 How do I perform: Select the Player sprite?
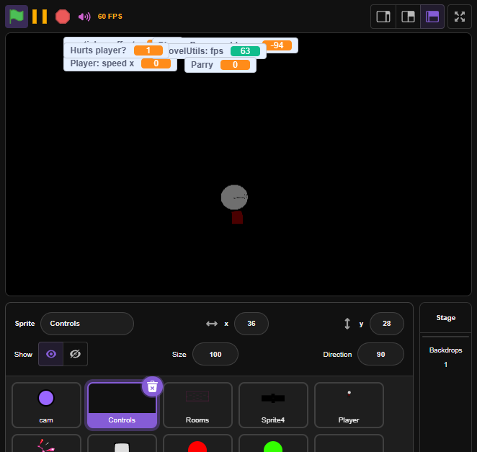tap(349, 405)
